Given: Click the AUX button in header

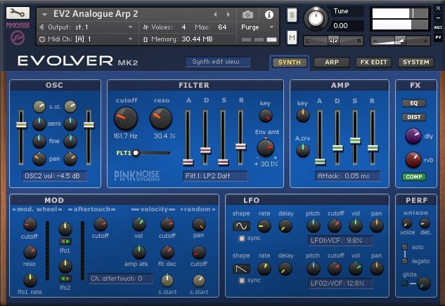Looking at the screenshot, I should pos(438,27).
